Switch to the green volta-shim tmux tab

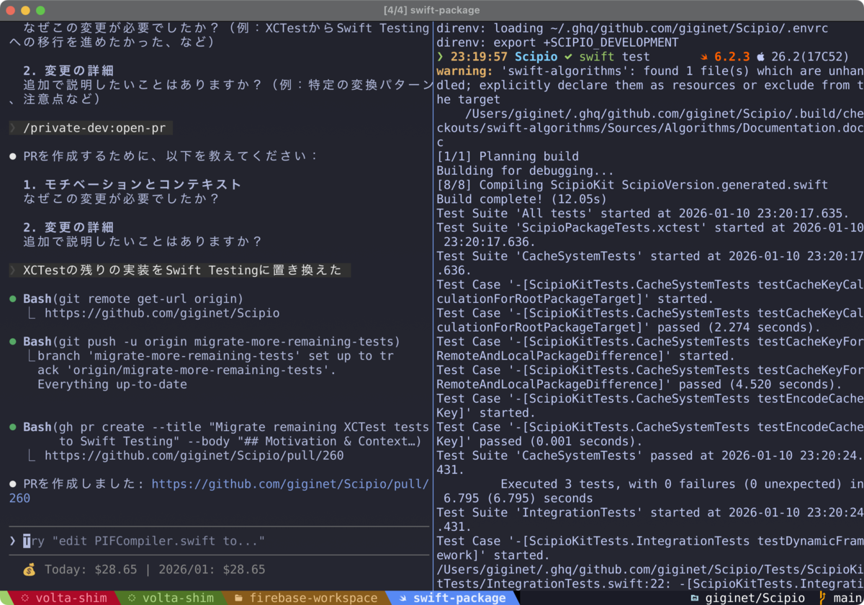[170, 598]
